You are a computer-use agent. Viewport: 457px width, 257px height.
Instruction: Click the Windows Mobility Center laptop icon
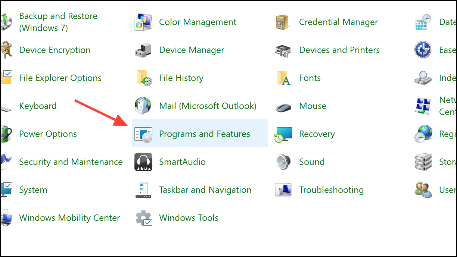click(6, 218)
